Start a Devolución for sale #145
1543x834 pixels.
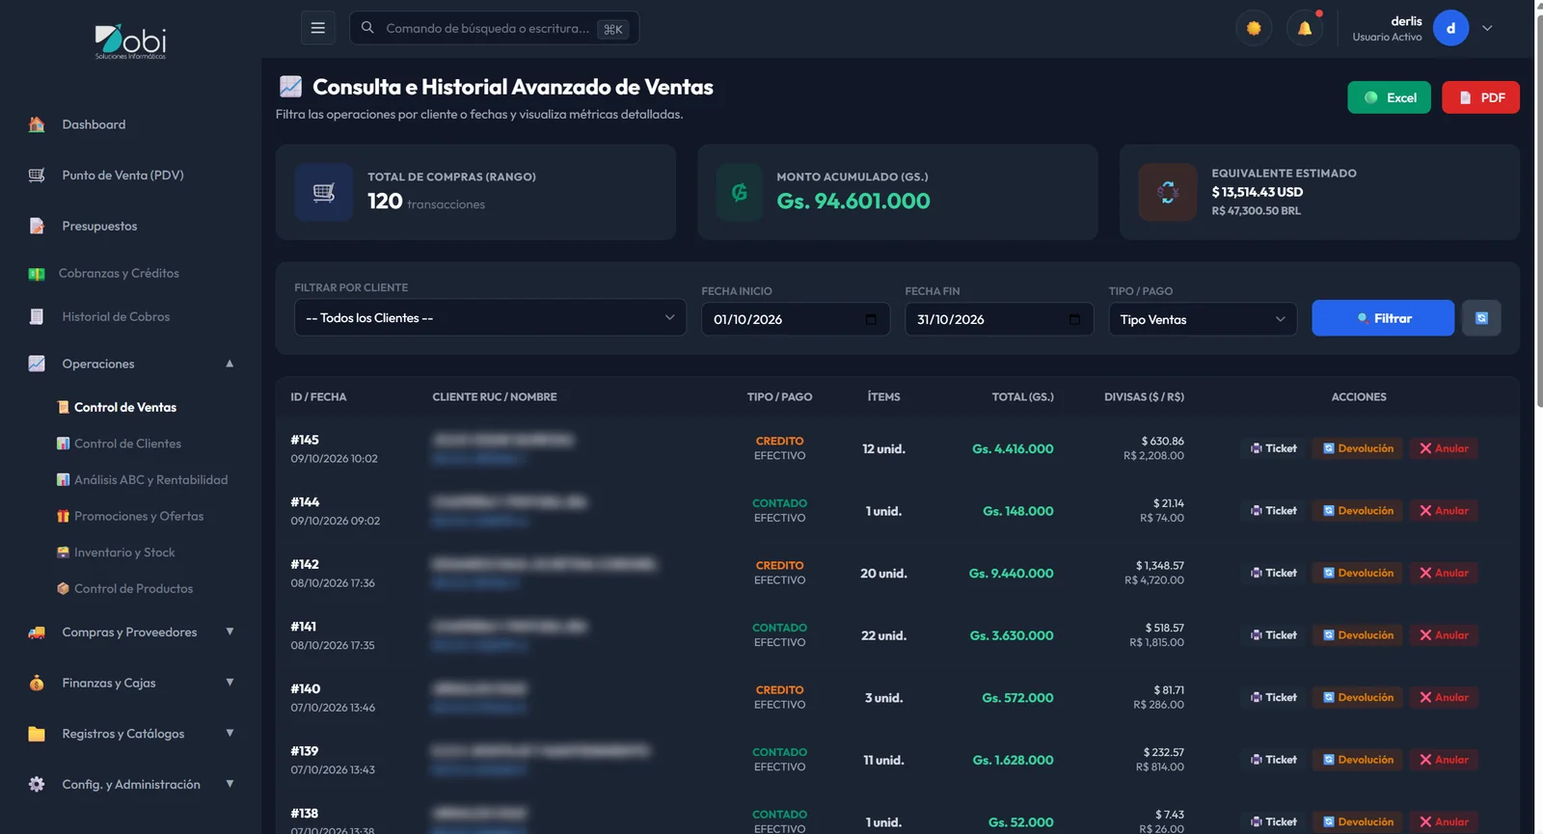[1358, 448]
